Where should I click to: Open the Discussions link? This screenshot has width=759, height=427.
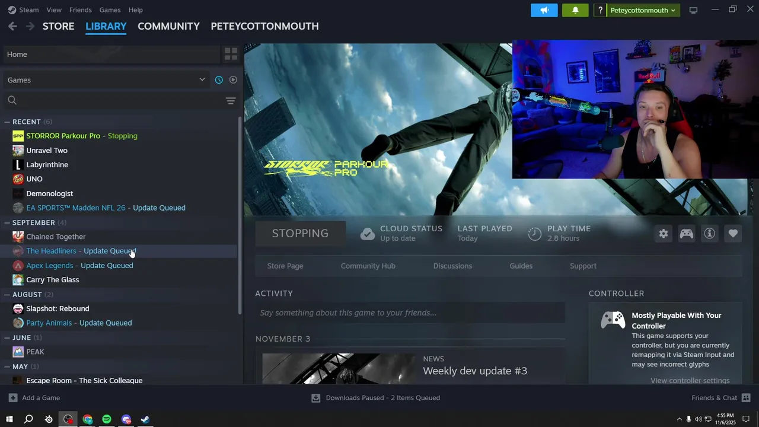click(452, 266)
